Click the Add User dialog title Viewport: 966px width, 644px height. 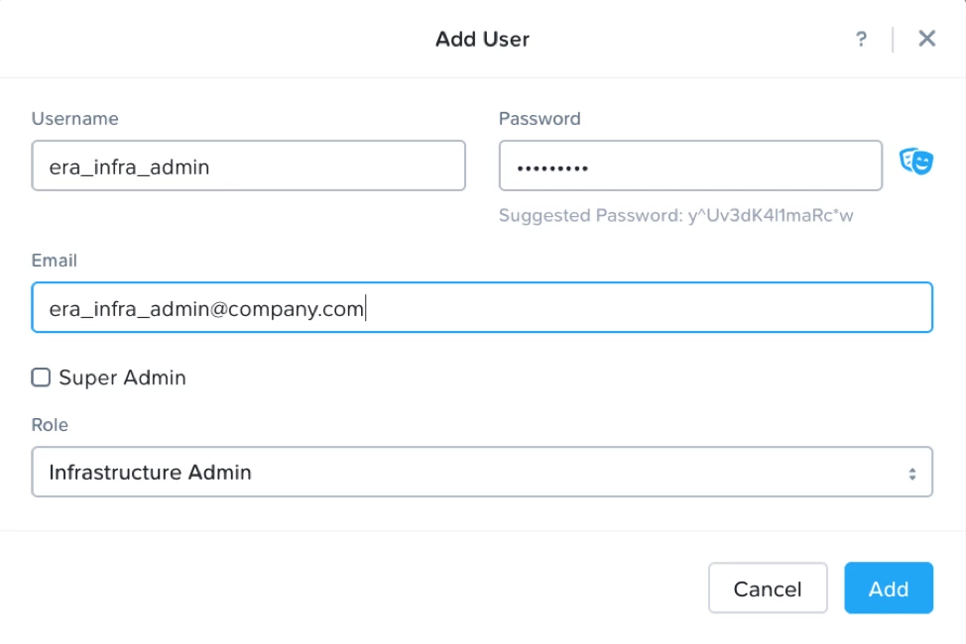(482, 40)
